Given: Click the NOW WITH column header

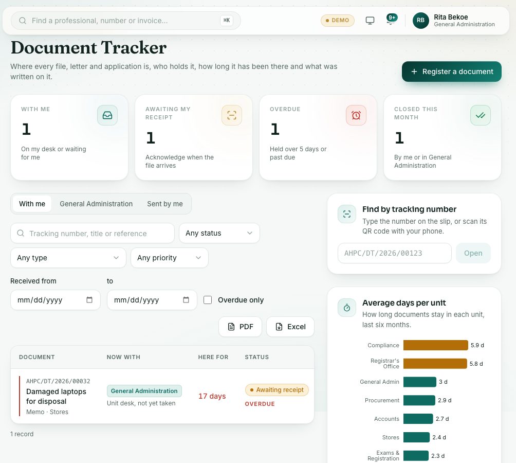Looking at the screenshot, I should click(123, 358).
